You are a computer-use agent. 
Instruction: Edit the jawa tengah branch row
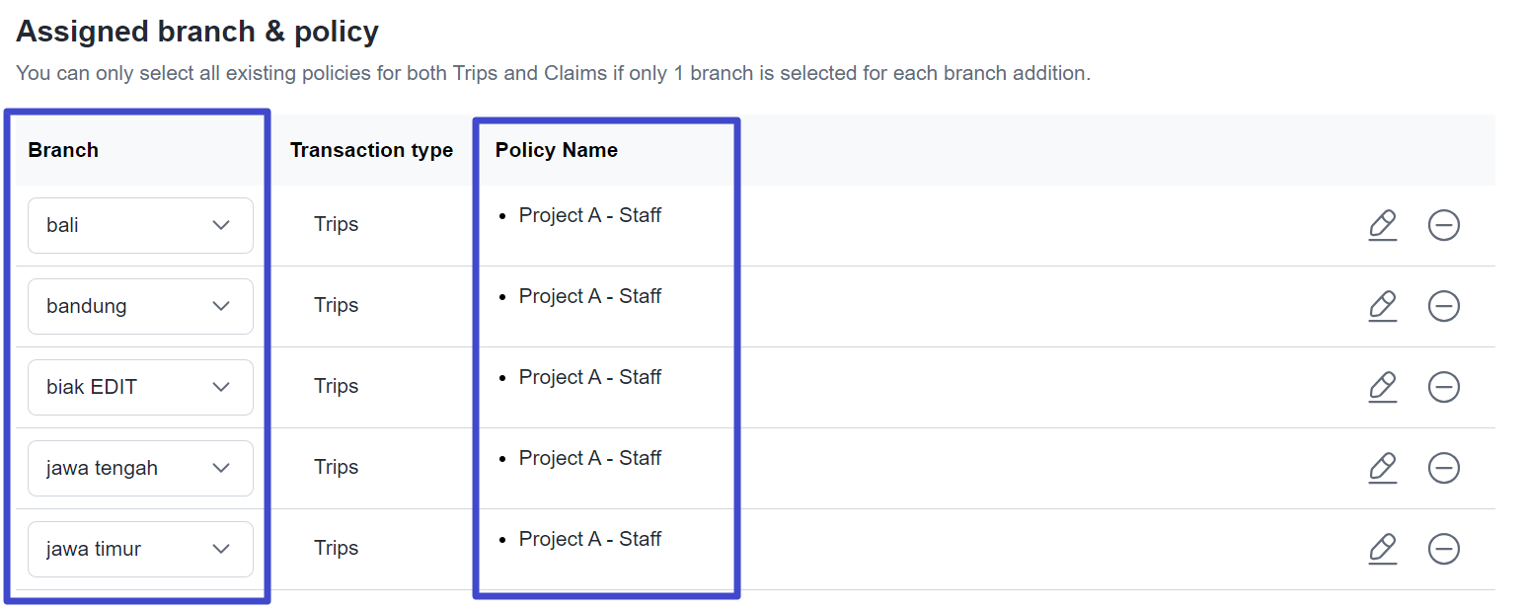tap(1383, 468)
